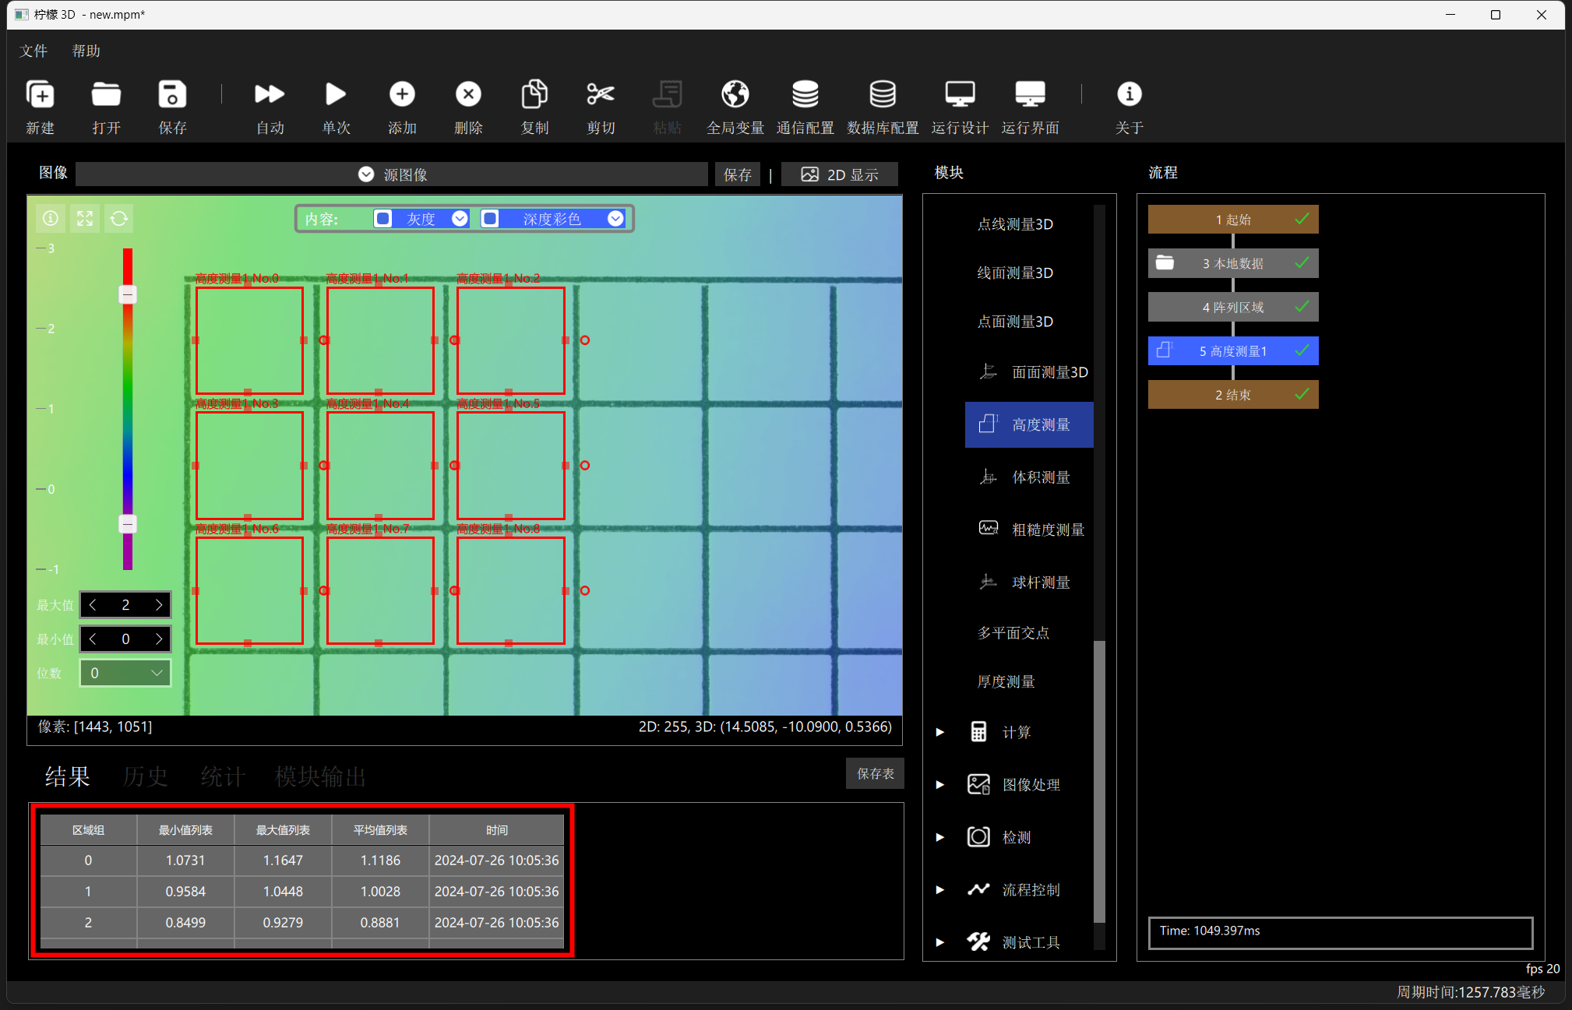This screenshot has height=1010, width=1572.
Task: Expand the 测试工具 module group
Action: [940, 942]
